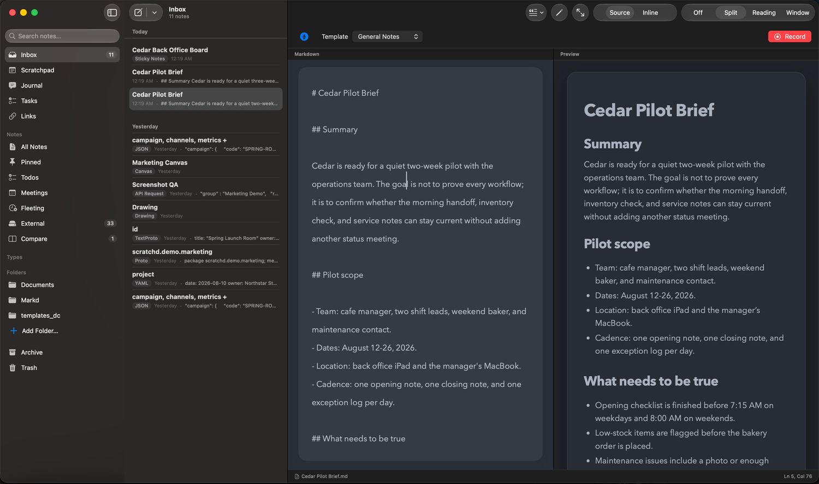Open the General Notes template dropdown

click(388, 37)
